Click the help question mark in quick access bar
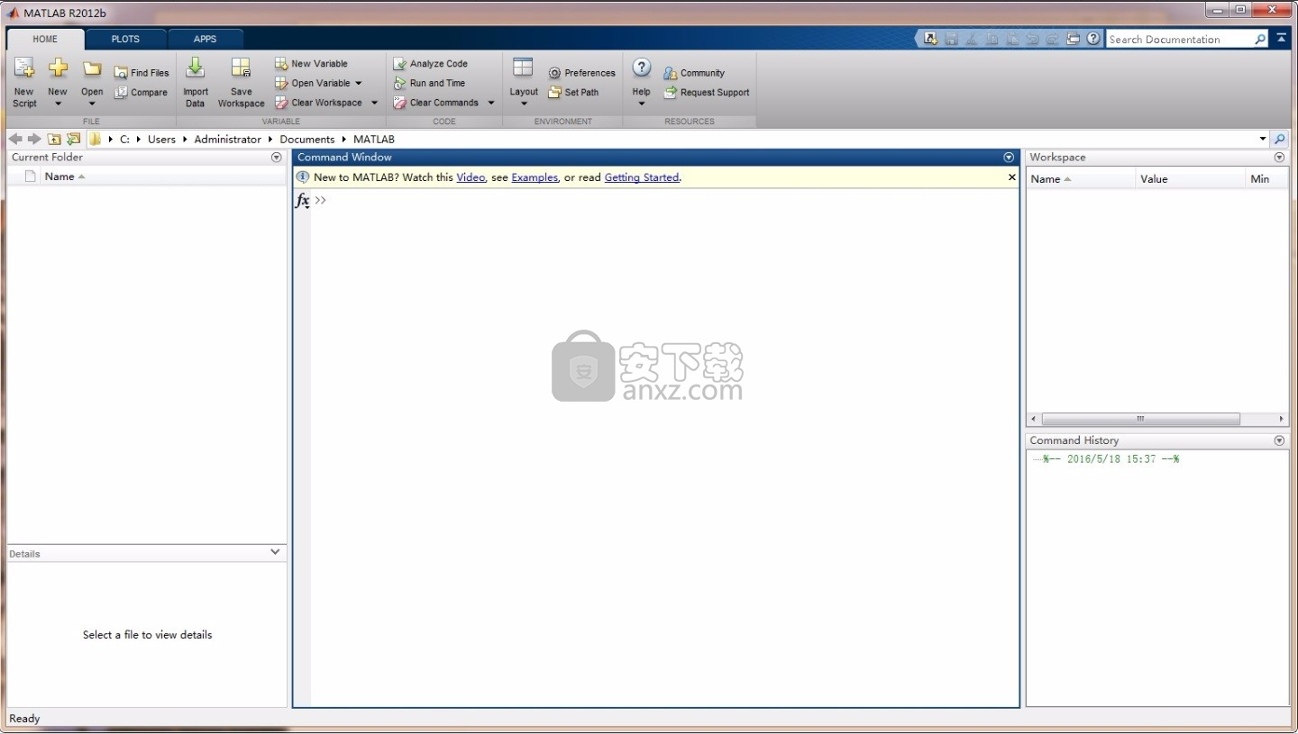 pos(1093,39)
